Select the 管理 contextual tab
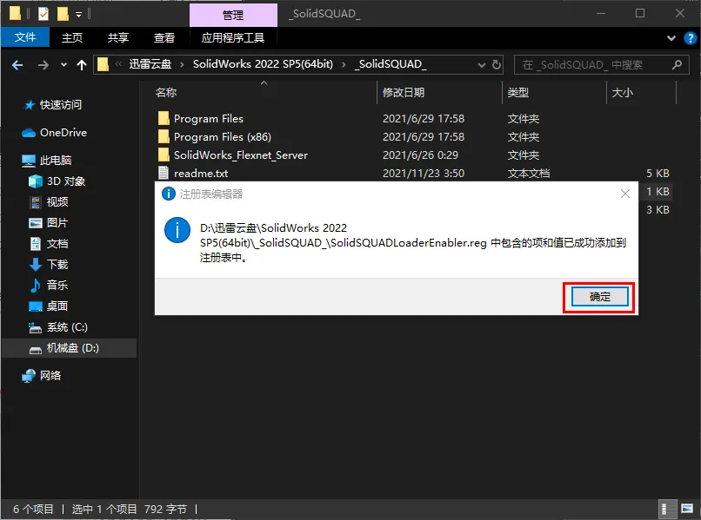701x520 pixels. pos(233,15)
